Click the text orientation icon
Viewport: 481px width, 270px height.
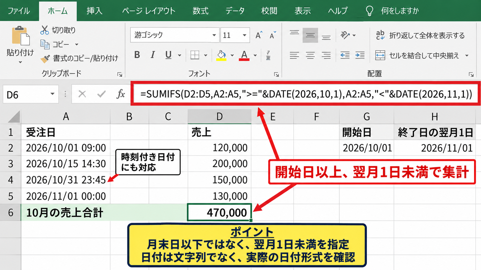tap(345, 35)
